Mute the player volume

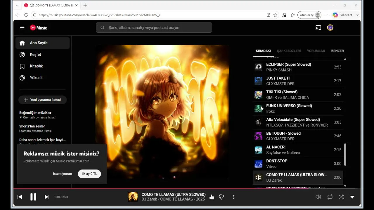(318, 197)
